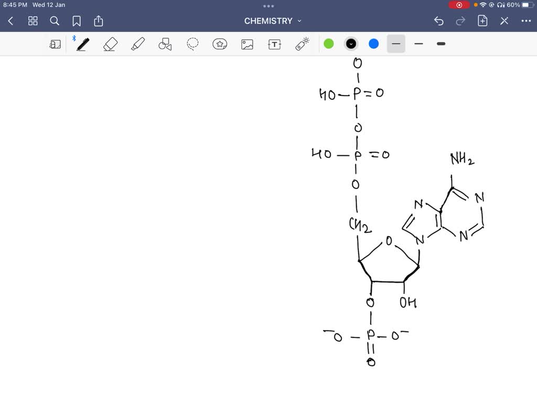537x403 pixels.
Task: Switch pen color to blue
Action: tap(373, 44)
